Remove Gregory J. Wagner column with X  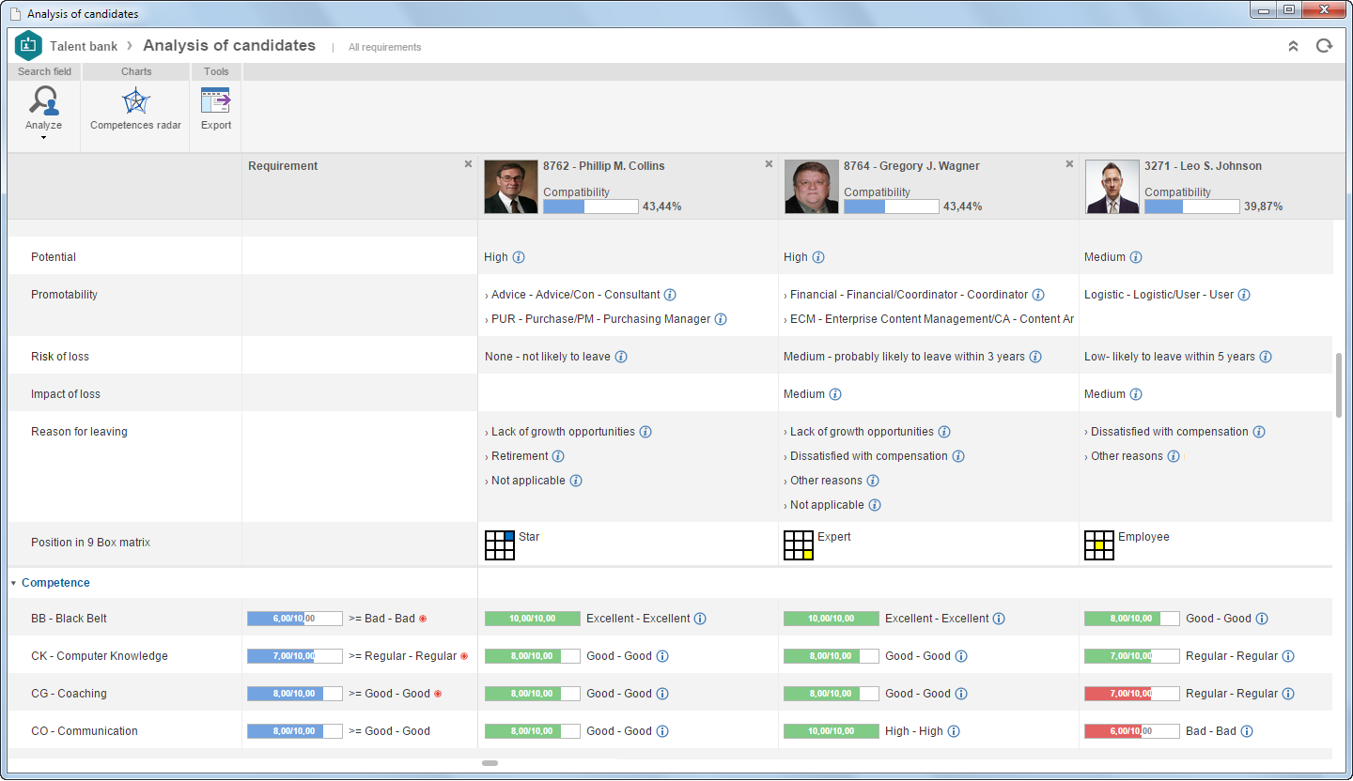click(x=1069, y=164)
